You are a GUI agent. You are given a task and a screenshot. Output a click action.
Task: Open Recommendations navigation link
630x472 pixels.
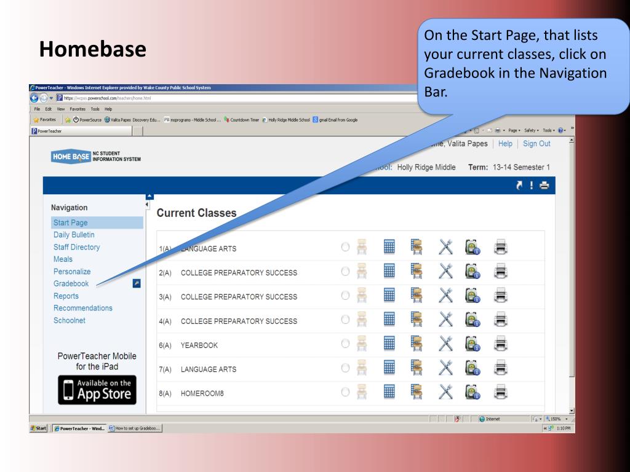(x=83, y=308)
